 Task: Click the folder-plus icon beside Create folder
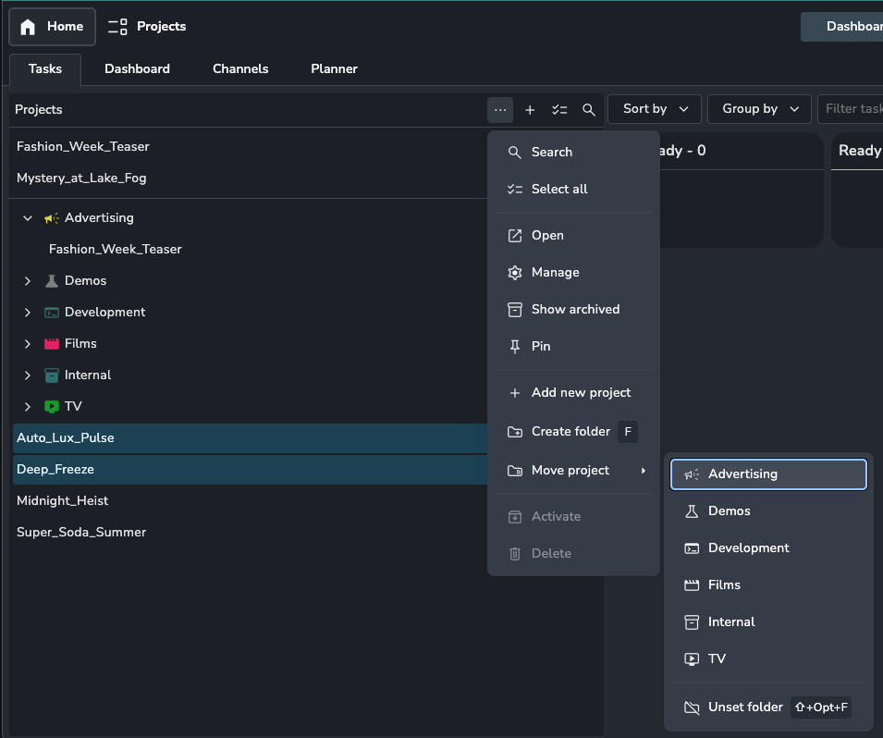tap(515, 432)
